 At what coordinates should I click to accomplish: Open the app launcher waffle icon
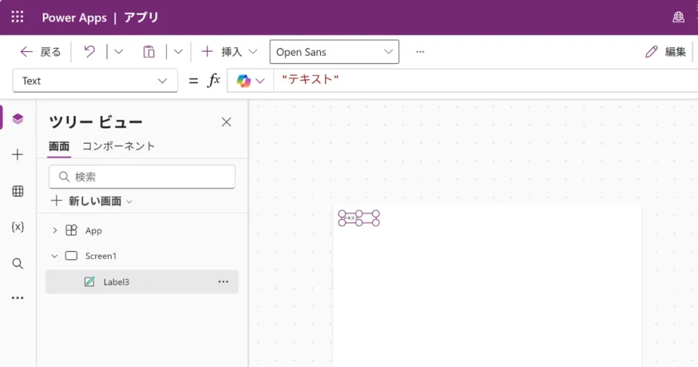click(17, 17)
